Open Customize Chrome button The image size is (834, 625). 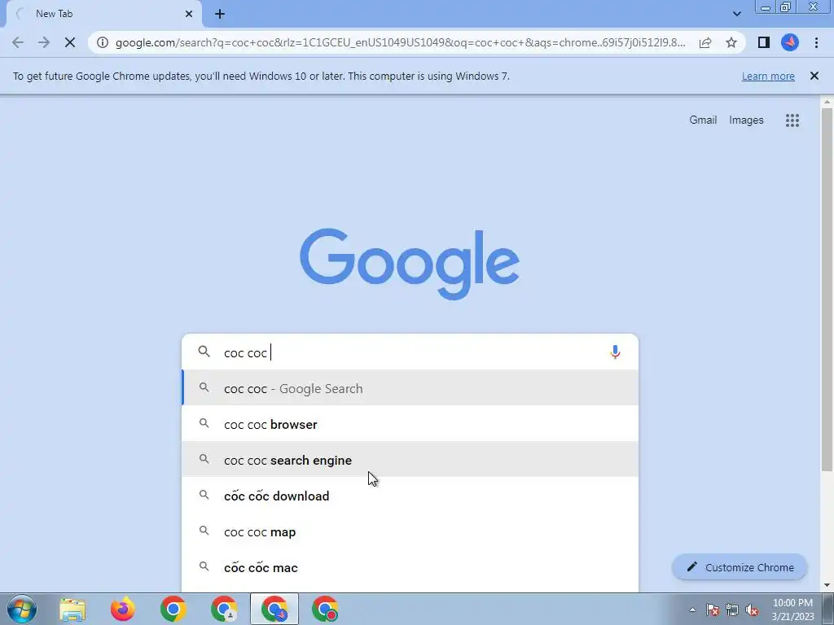coord(740,567)
